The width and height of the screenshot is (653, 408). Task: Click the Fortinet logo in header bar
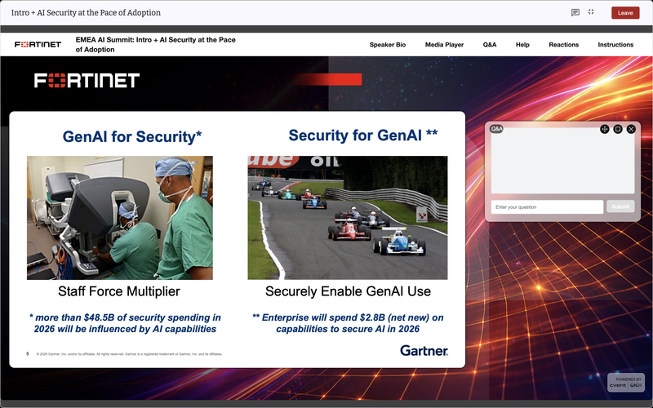click(38, 44)
